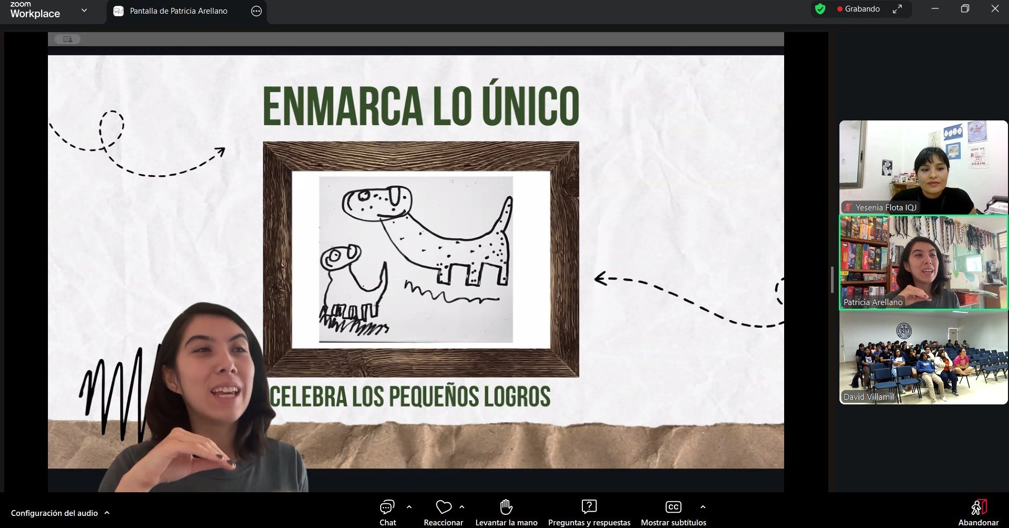The image size is (1009, 528).
Task: Expand Reaccionar options chevron
Action: click(462, 507)
